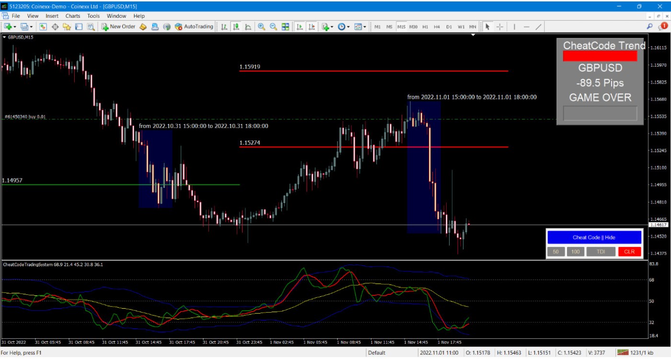671x359 pixels.
Task: Draw a horizontal line tool
Action: [x=526, y=27]
